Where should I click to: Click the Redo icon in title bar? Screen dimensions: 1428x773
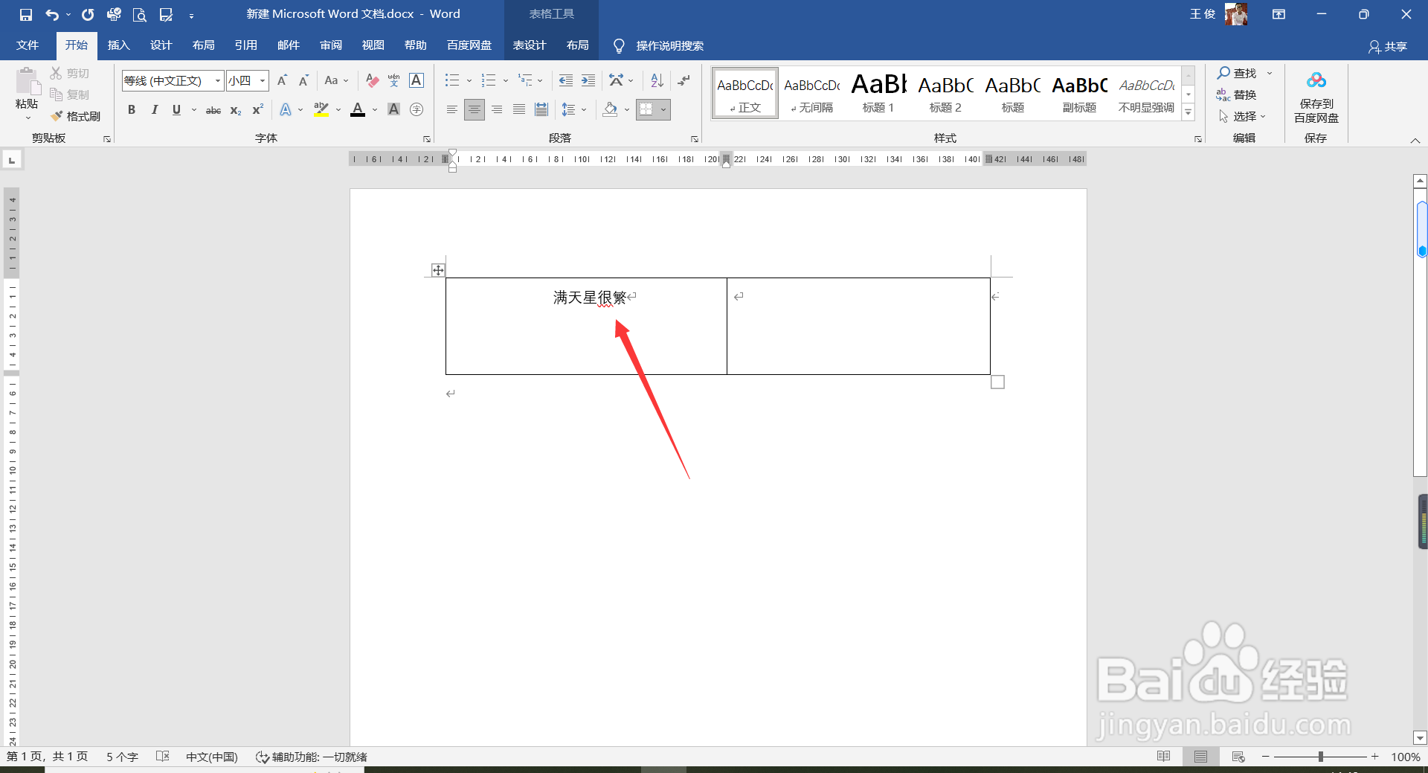(x=88, y=14)
